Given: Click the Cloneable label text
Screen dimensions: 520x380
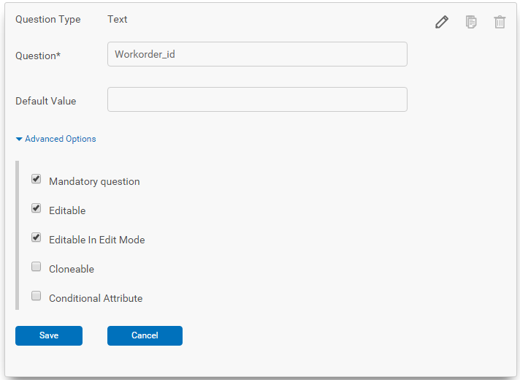Looking at the screenshot, I should coord(72,269).
